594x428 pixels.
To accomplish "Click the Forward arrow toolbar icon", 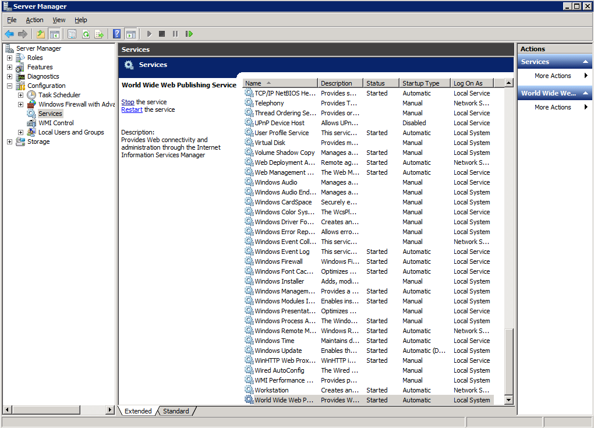I will (x=23, y=34).
